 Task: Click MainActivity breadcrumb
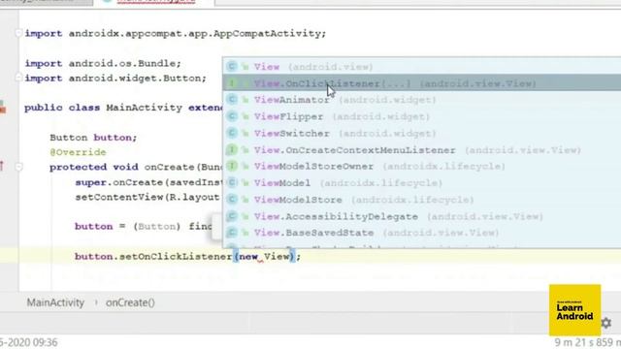click(55, 302)
